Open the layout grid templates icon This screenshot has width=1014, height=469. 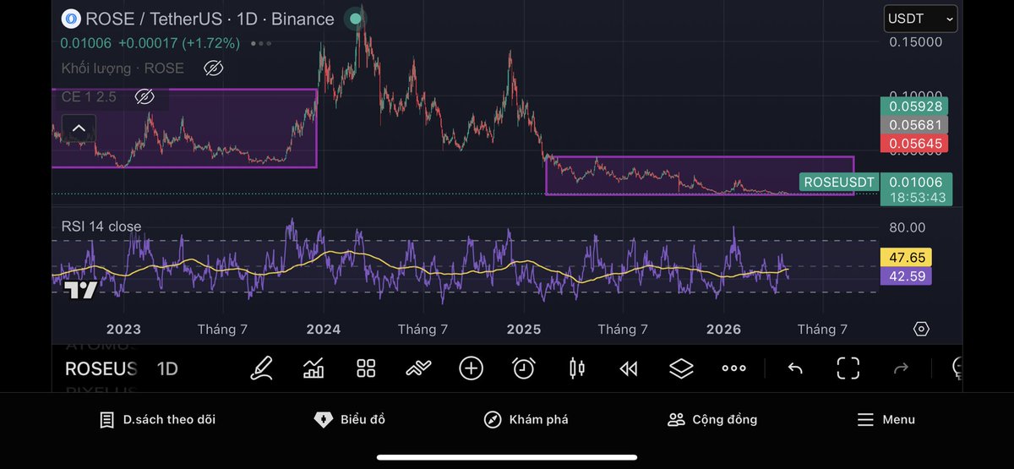tap(366, 368)
